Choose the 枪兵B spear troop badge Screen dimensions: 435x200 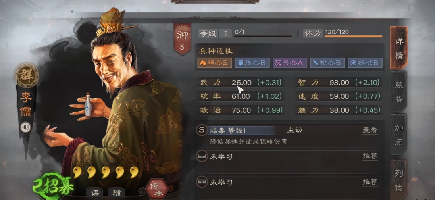pos(327,63)
